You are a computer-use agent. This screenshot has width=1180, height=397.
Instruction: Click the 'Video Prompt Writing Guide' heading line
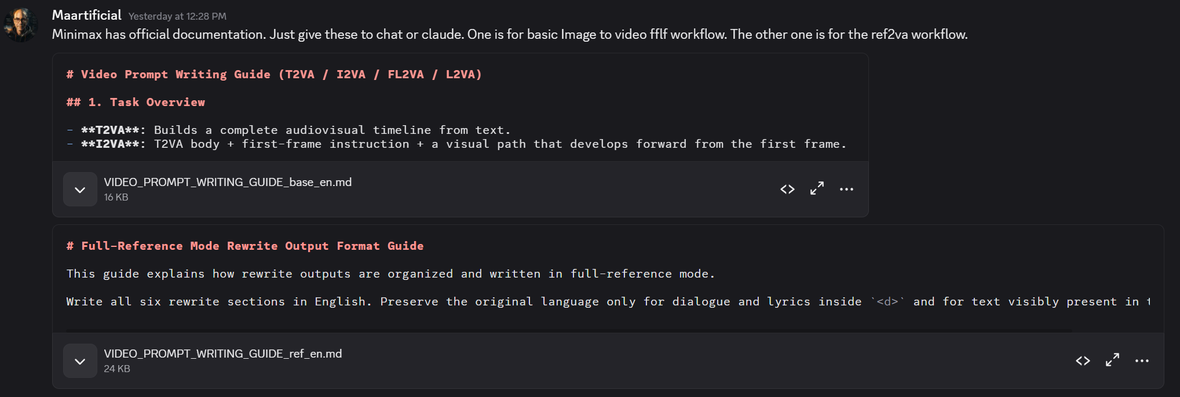(x=274, y=74)
